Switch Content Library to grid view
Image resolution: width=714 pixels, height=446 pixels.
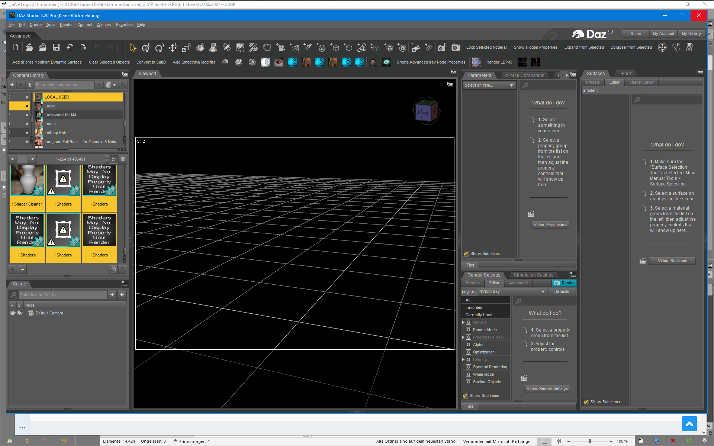coord(114,159)
